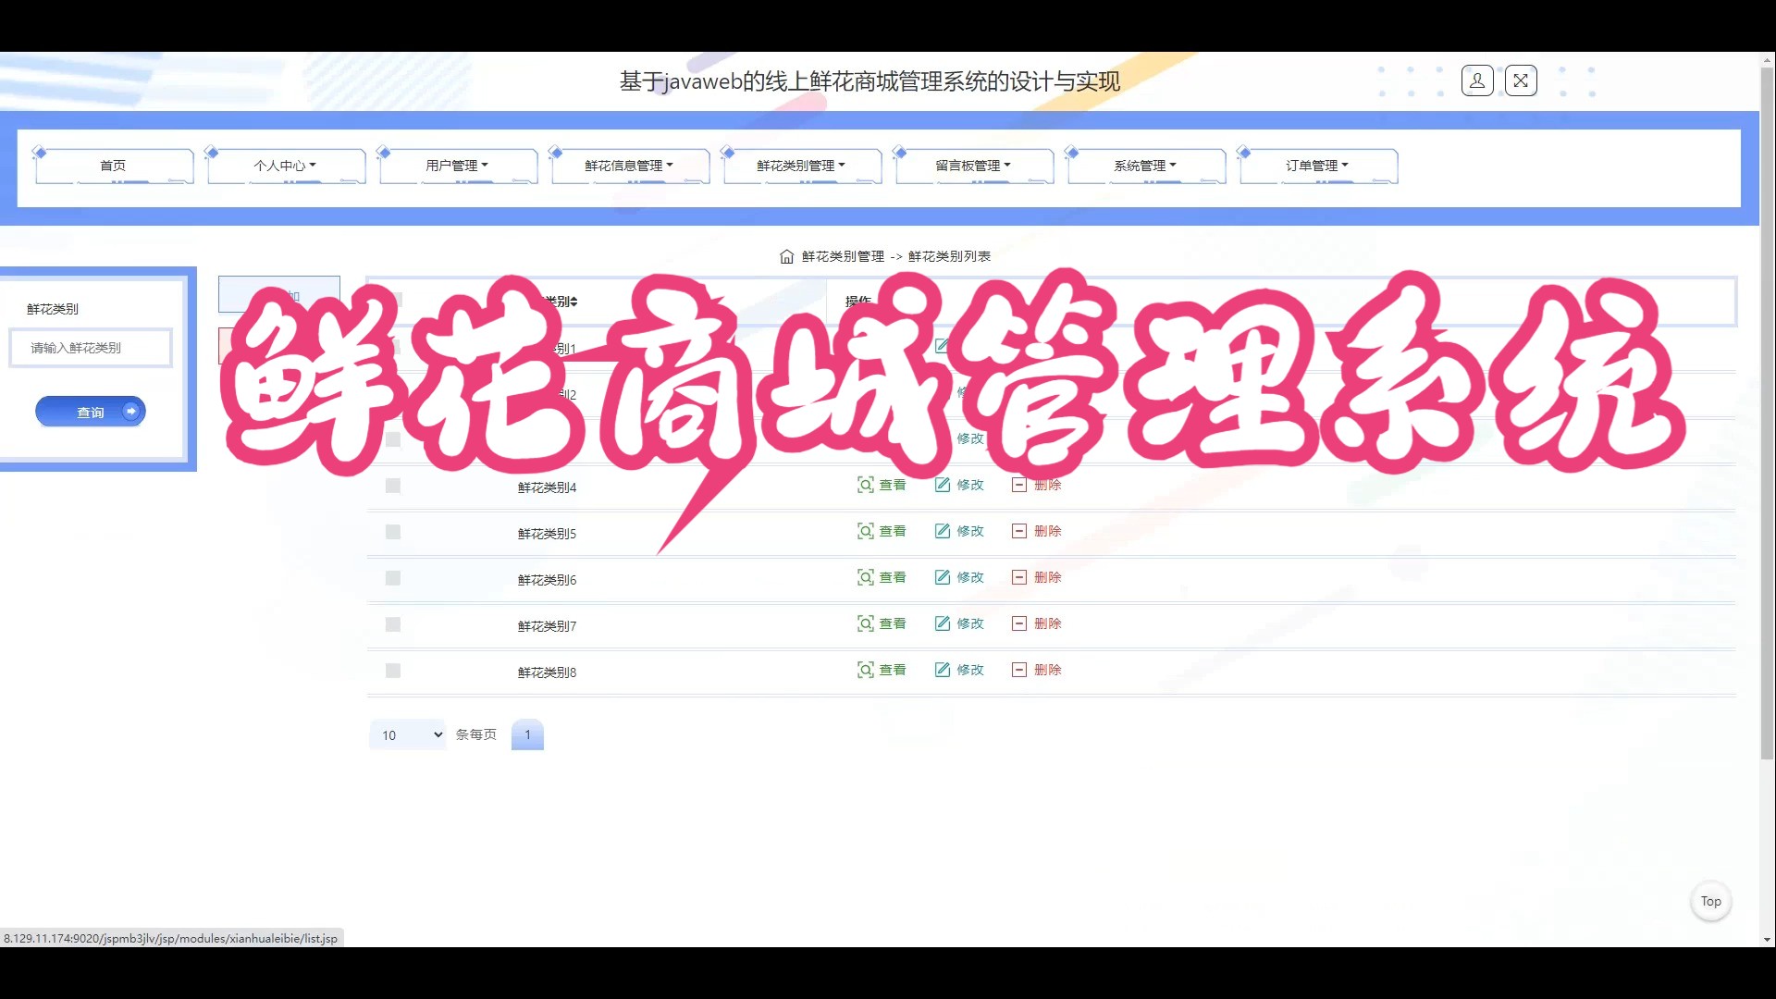1776x999 pixels.
Task: Click the 鲜花类别6 table cell
Action: [547, 580]
